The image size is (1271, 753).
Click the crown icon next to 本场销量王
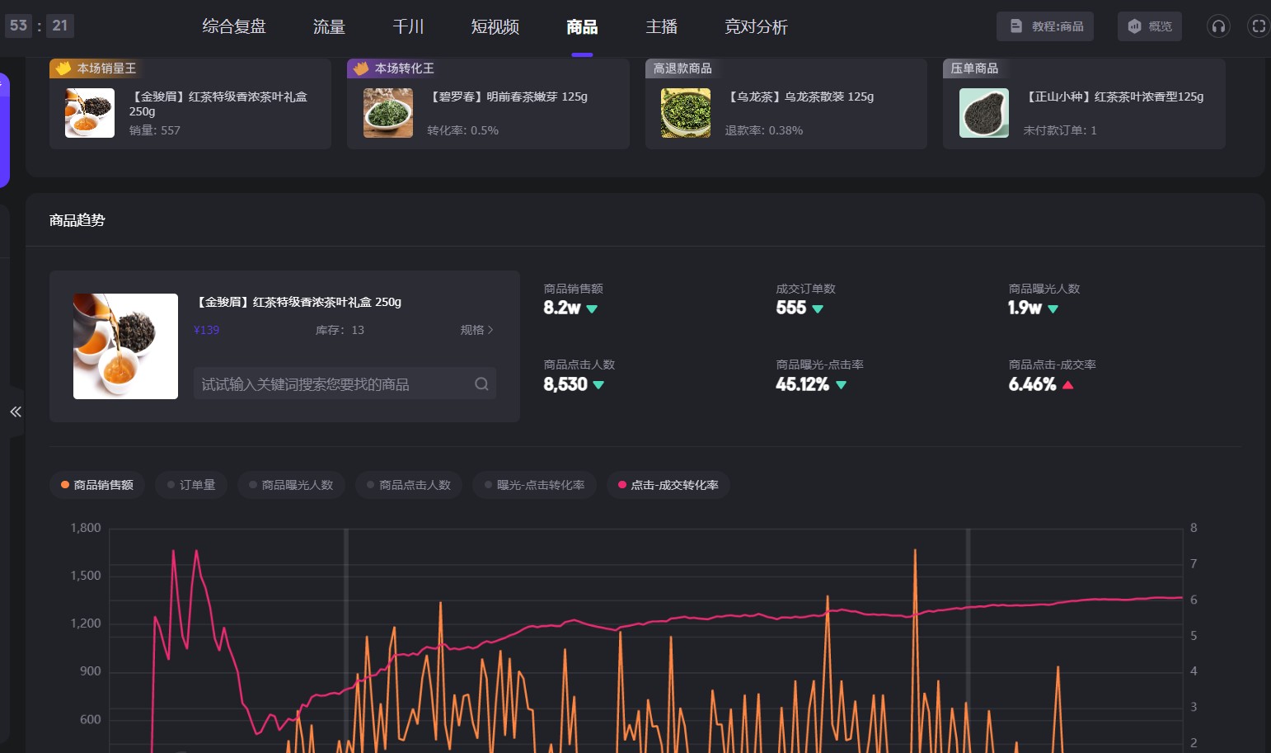tap(63, 68)
